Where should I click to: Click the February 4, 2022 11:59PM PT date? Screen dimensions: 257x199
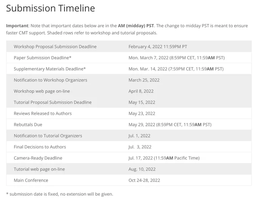click(x=158, y=47)
